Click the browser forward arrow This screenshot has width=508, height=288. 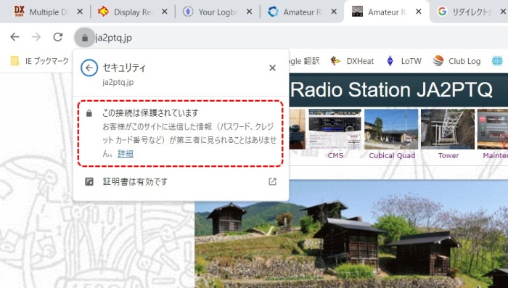36,37
